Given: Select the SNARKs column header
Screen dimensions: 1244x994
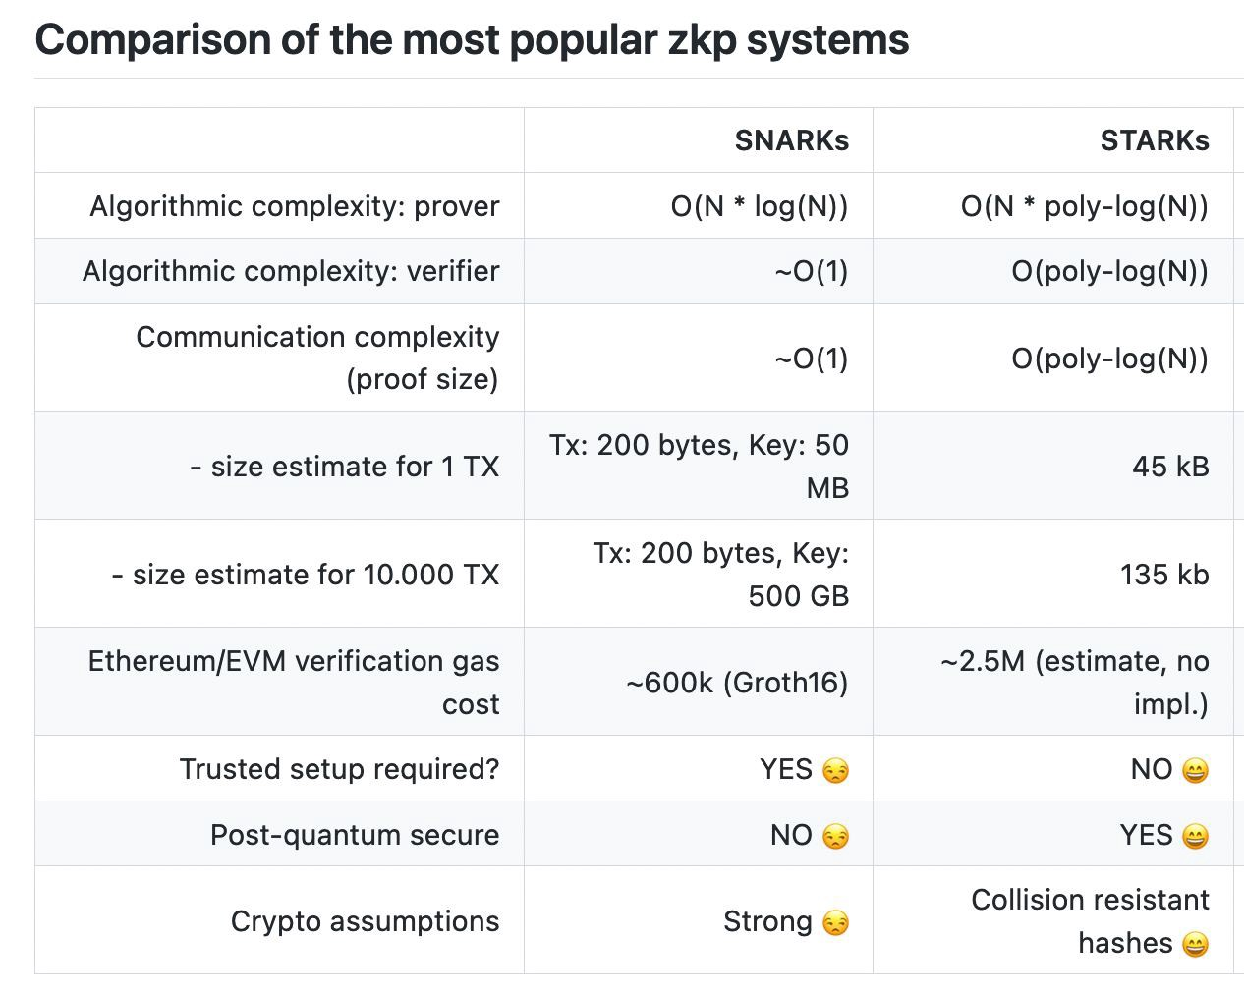Looking at the screenshot, I should click(791, 140).
